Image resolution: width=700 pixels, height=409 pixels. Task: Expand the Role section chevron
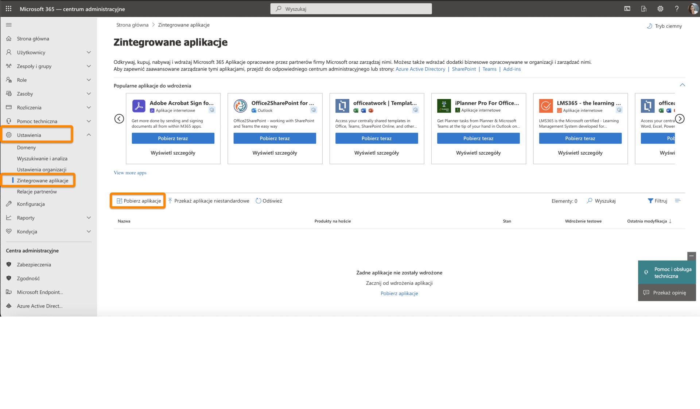click(89, 80)
